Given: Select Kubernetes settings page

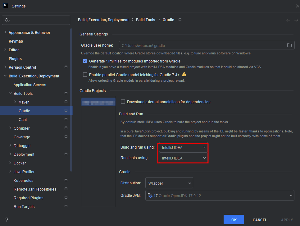Looking at the screenshot, I should (24, 180).
